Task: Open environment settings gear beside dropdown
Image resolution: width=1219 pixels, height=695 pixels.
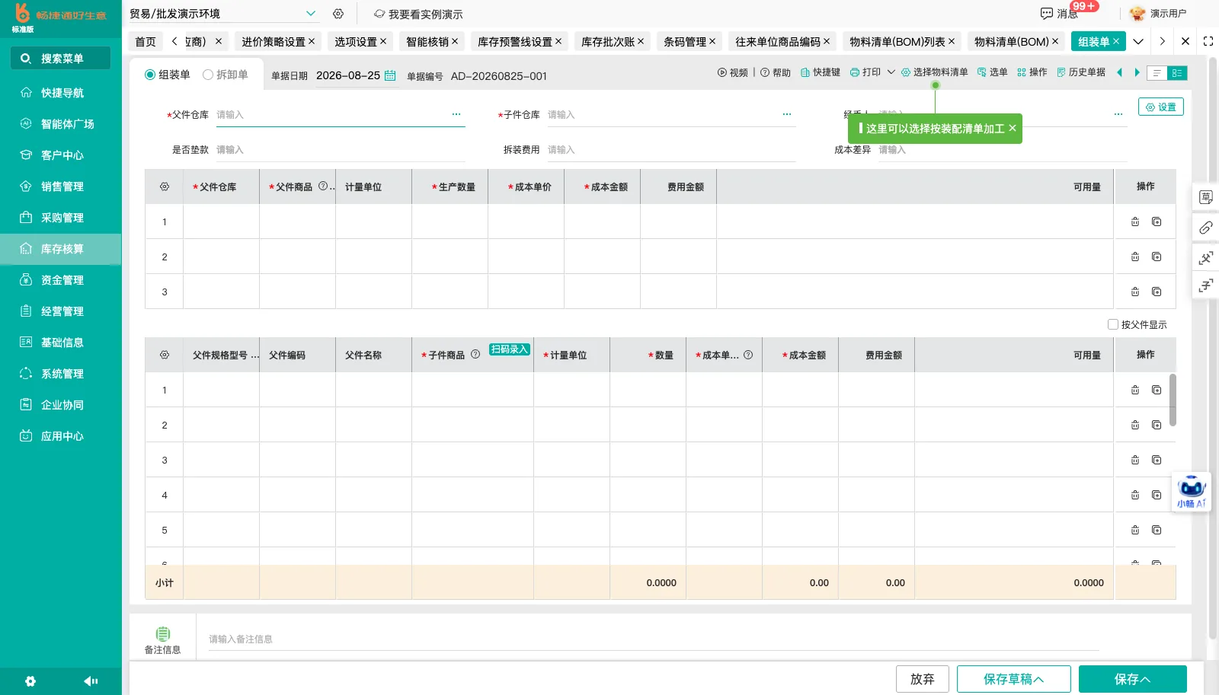Action: coord(338,14)
